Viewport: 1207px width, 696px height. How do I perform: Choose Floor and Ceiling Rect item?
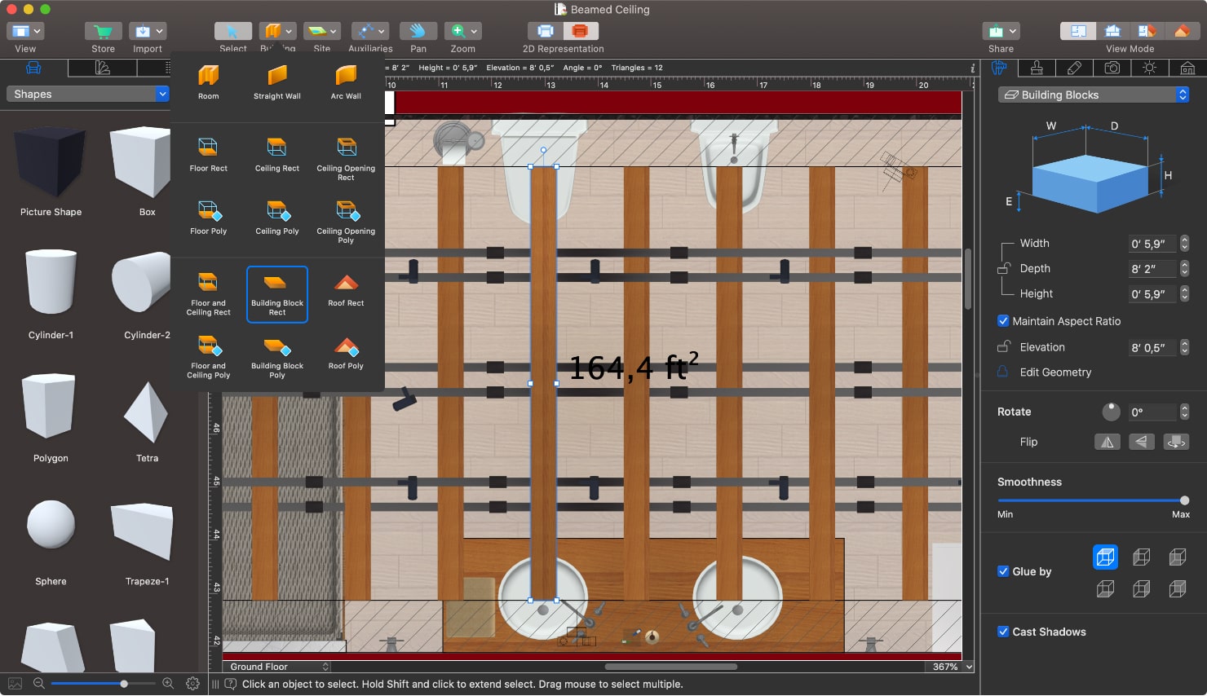click(x=208, y=294)
